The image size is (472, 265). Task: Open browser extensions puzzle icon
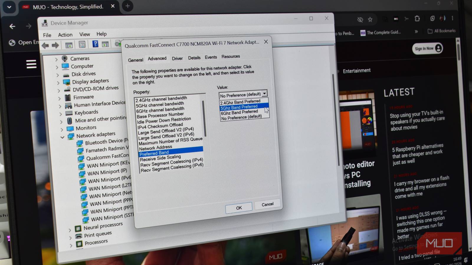(x=417, y=19)
